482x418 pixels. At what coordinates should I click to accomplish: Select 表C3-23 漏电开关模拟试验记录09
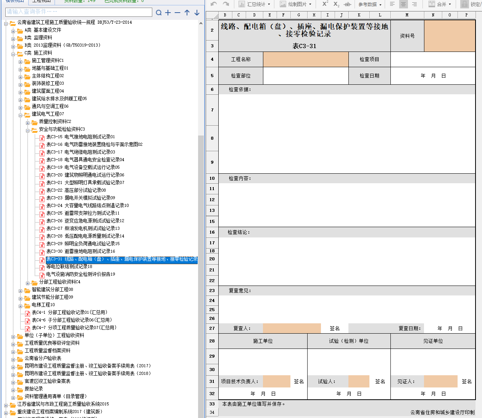point(81,198)
